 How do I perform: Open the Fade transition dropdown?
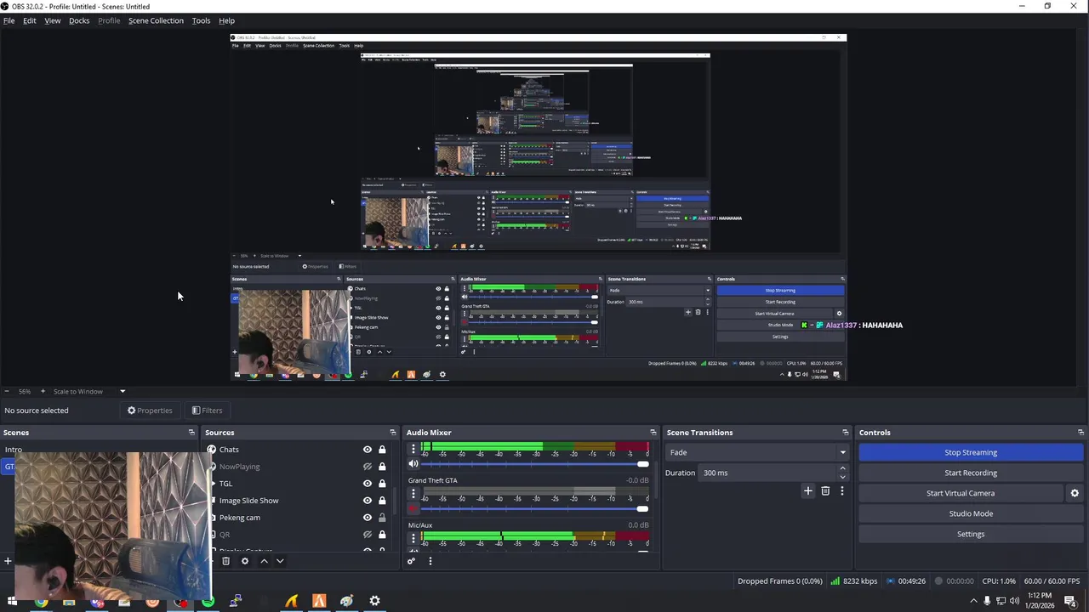[x=757, y=452]
